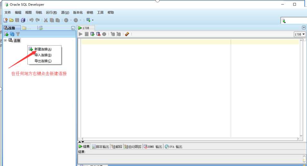Run statement with the play icon
This screenshot has height=166, width=307.
80,34
